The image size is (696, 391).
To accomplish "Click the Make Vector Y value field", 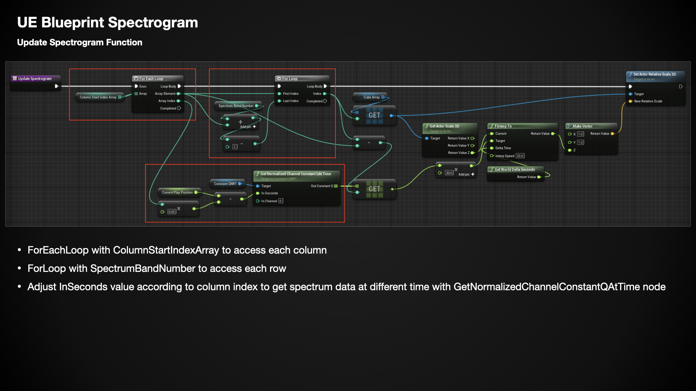I will click(580, 142).
